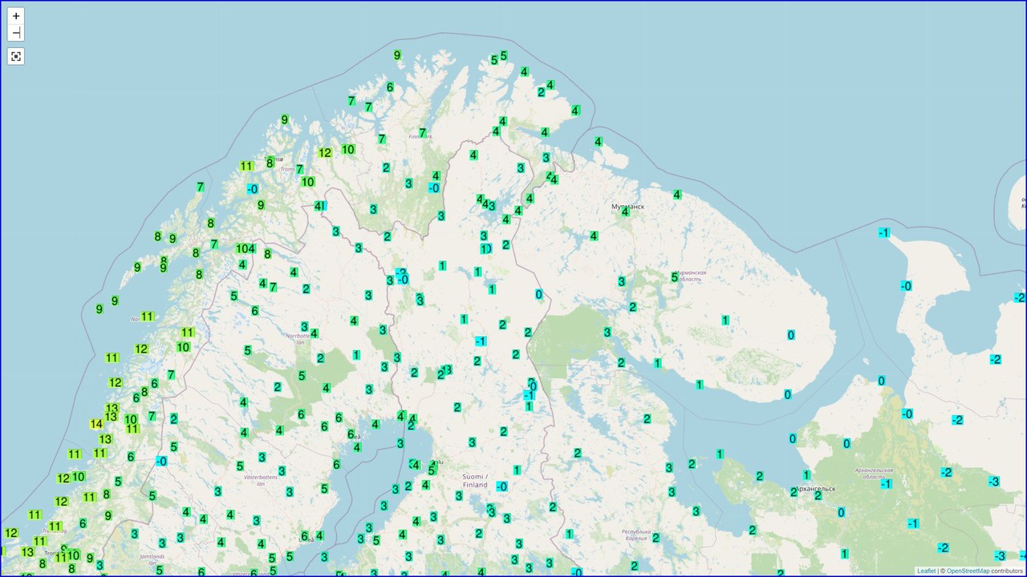The width and height of the screenshot is (1027, 577).
Task: Click the zoom out minus button
Action: (16, 33)
